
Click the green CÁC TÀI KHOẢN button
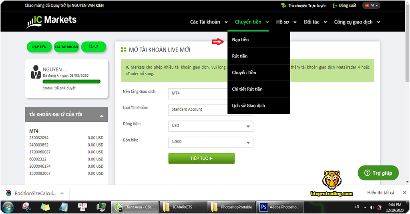66,47
